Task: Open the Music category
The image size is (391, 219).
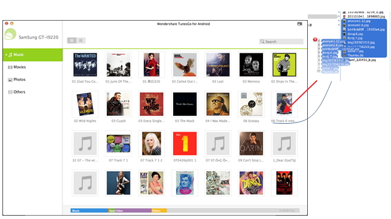Action: tap(32, 55)
